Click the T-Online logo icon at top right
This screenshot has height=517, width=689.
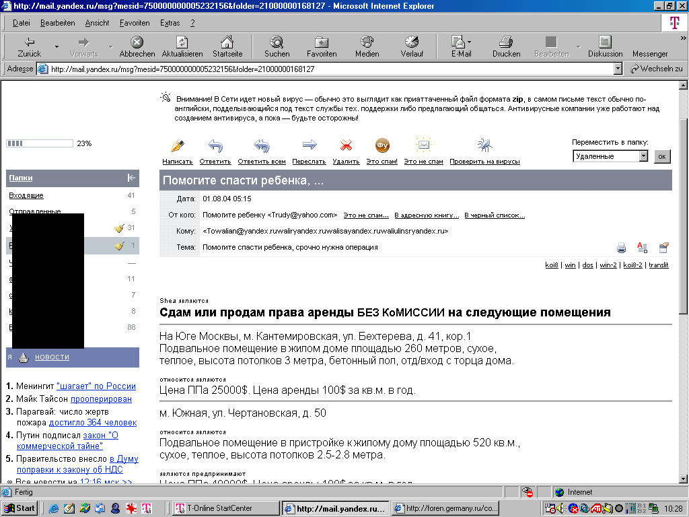(x=674, y=22)
